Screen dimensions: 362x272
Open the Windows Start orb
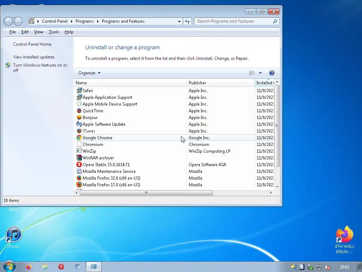[9, 266]
